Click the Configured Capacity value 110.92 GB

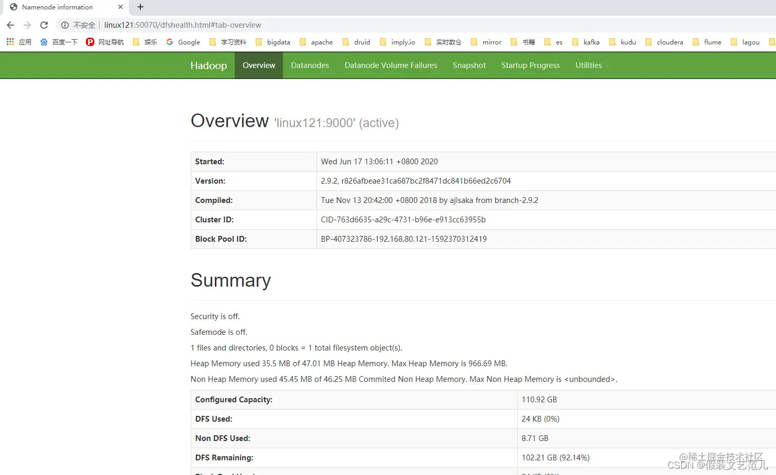539,400
